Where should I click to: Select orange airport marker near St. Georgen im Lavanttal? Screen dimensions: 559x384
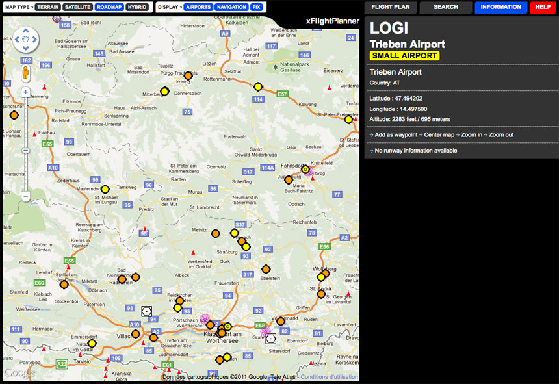tap(321, 294)
